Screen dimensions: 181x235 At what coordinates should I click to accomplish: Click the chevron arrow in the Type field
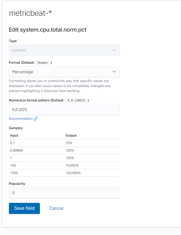click(114, 50)
